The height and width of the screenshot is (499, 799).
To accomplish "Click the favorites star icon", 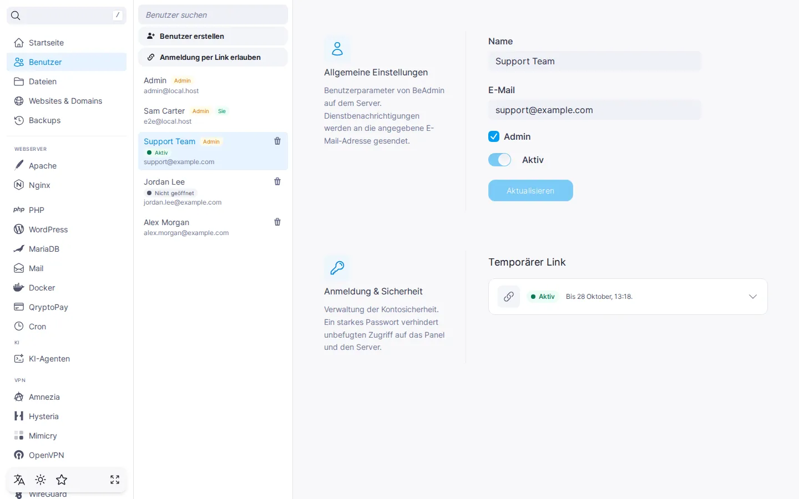I will coord(62,480).
